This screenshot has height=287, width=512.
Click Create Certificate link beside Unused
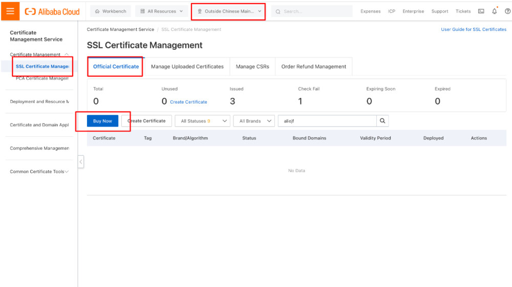[188, 102]
